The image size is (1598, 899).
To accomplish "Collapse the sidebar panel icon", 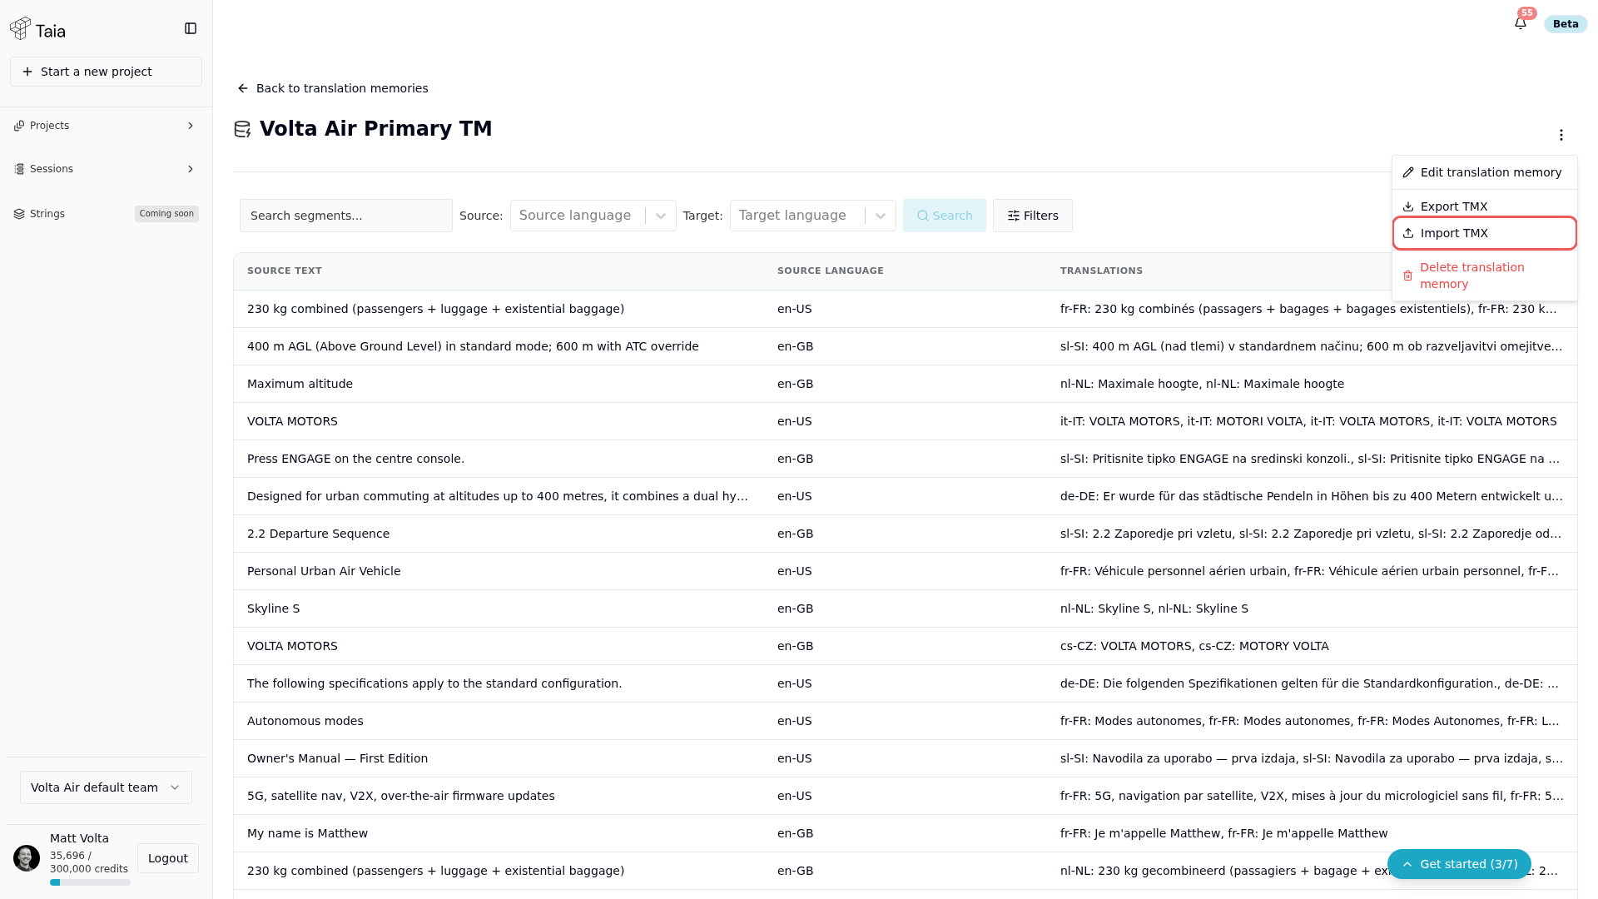I will coord(191,29).
